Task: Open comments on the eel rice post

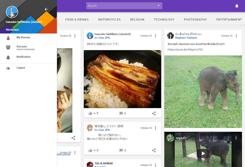Action: pos(121,113)
